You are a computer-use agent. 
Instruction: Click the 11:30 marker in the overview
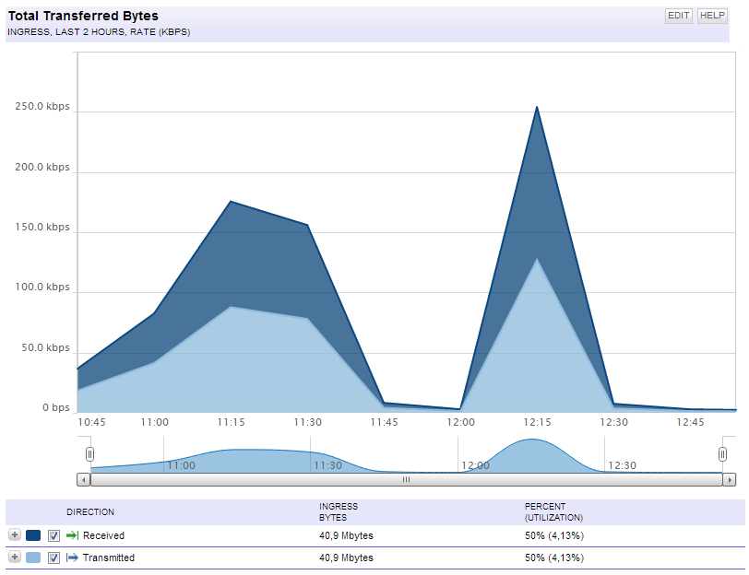327,465
